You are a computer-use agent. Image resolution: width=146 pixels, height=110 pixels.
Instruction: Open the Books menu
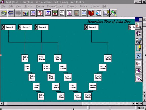(29, 6)
